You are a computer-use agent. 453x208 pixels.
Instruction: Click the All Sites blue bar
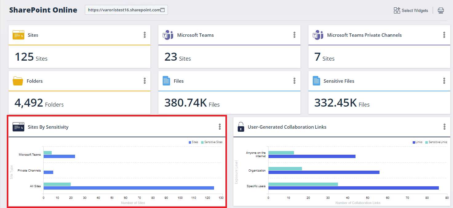pos(129,188)
